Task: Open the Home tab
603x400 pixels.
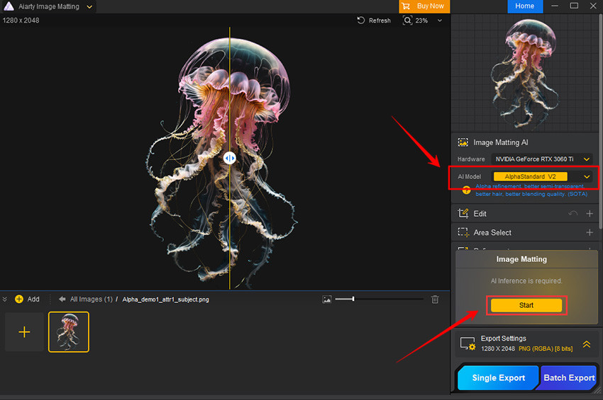Action: point(525,6)
